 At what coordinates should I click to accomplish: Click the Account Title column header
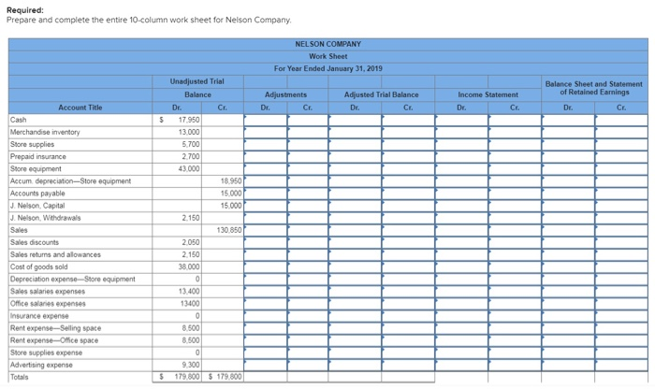pos(80,108)
